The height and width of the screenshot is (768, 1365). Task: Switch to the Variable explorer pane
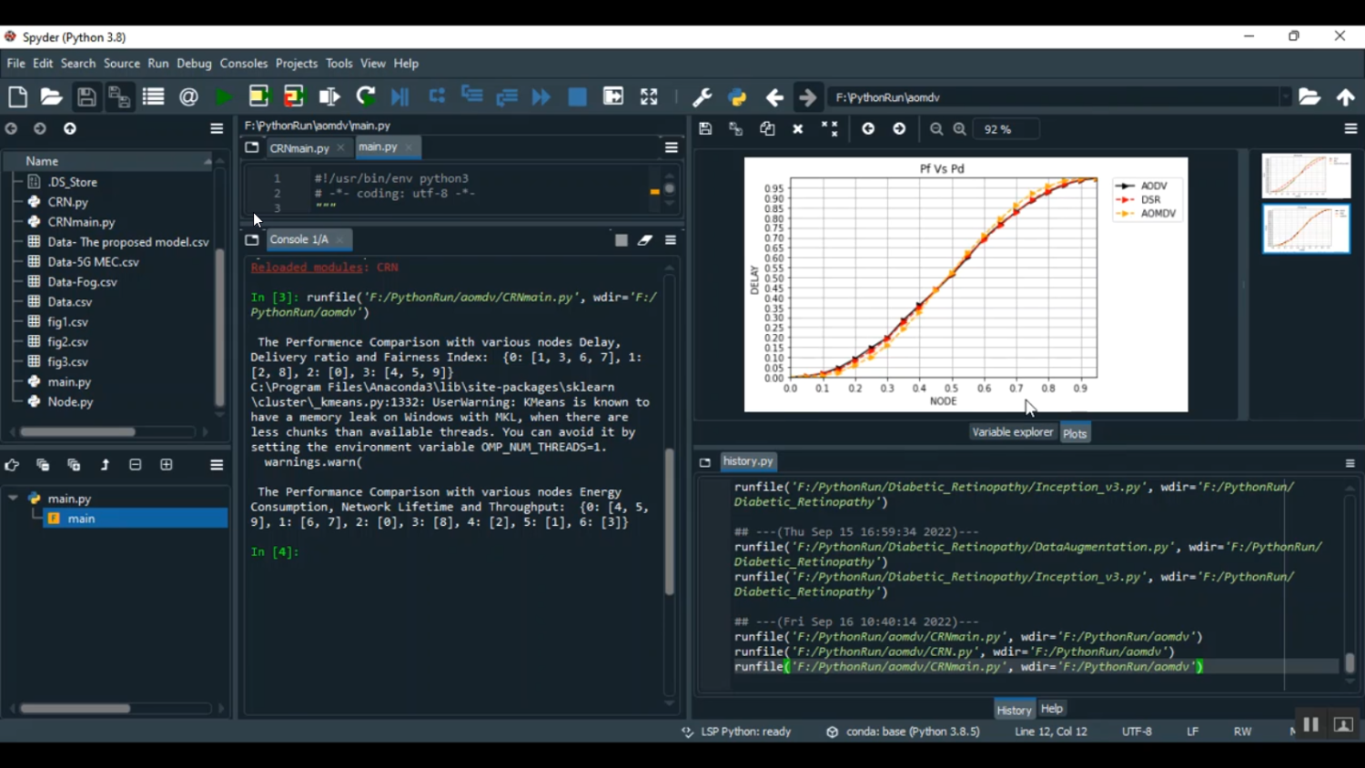click(x=1012, y=432)
